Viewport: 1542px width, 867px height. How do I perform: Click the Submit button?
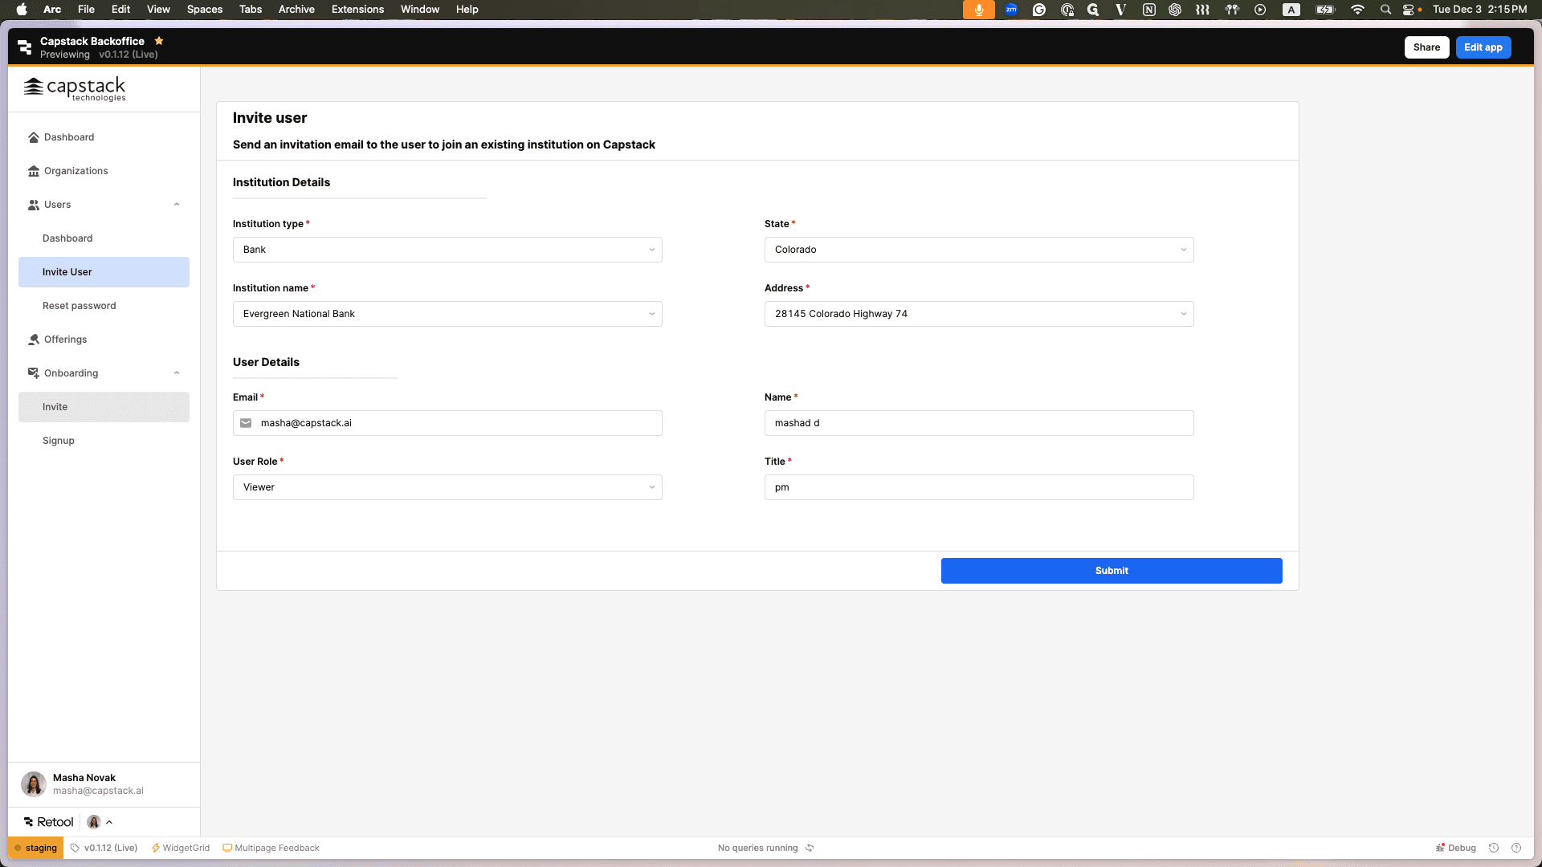pyautogui.click(x=1112, y=571)
